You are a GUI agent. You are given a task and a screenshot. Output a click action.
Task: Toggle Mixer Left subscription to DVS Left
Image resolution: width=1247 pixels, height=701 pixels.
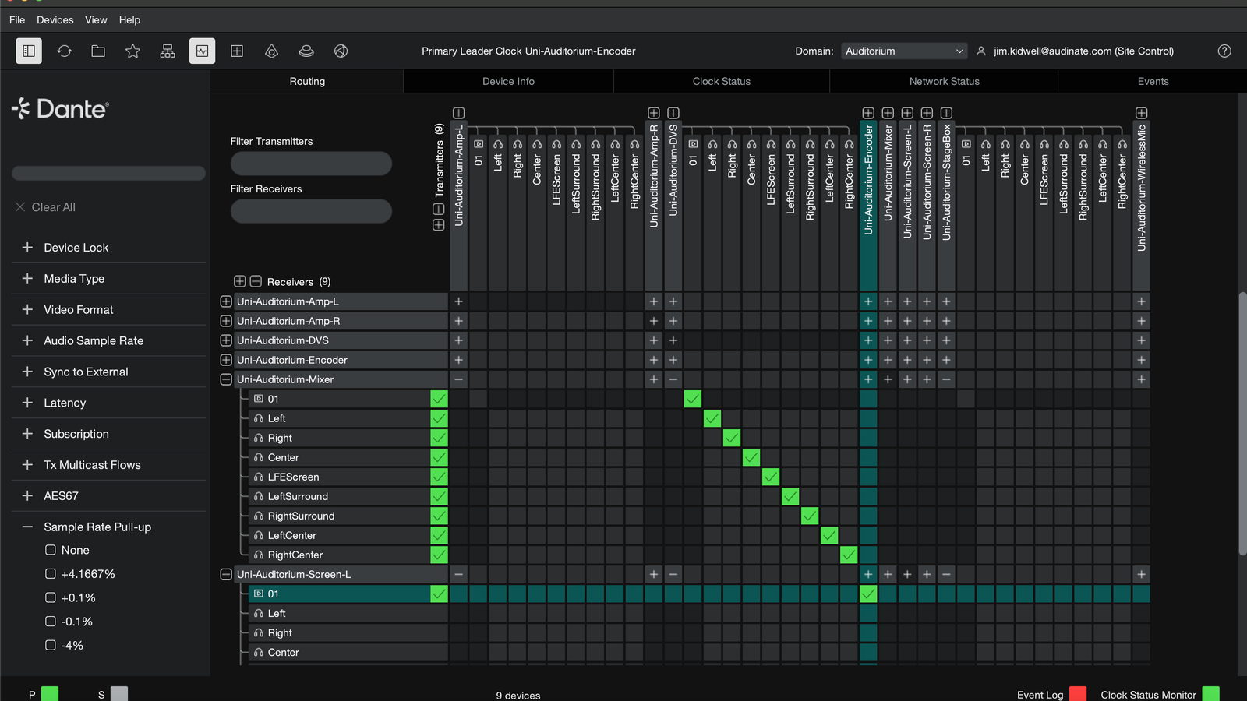(x=712, y=418)
